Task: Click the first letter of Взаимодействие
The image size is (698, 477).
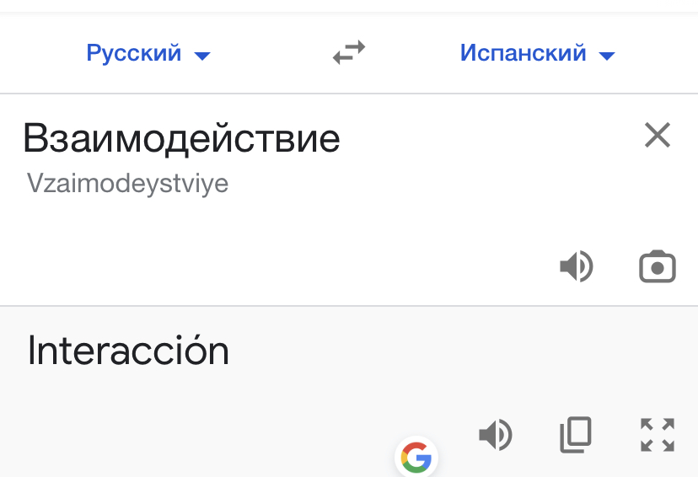Action: tap(34, 139)
